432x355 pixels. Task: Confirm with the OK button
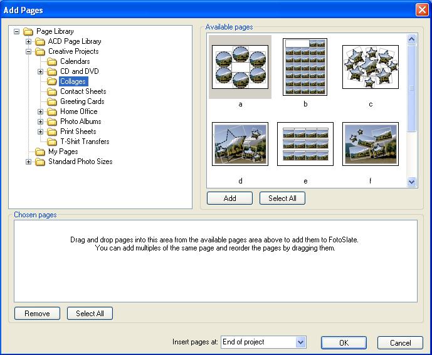344,343
